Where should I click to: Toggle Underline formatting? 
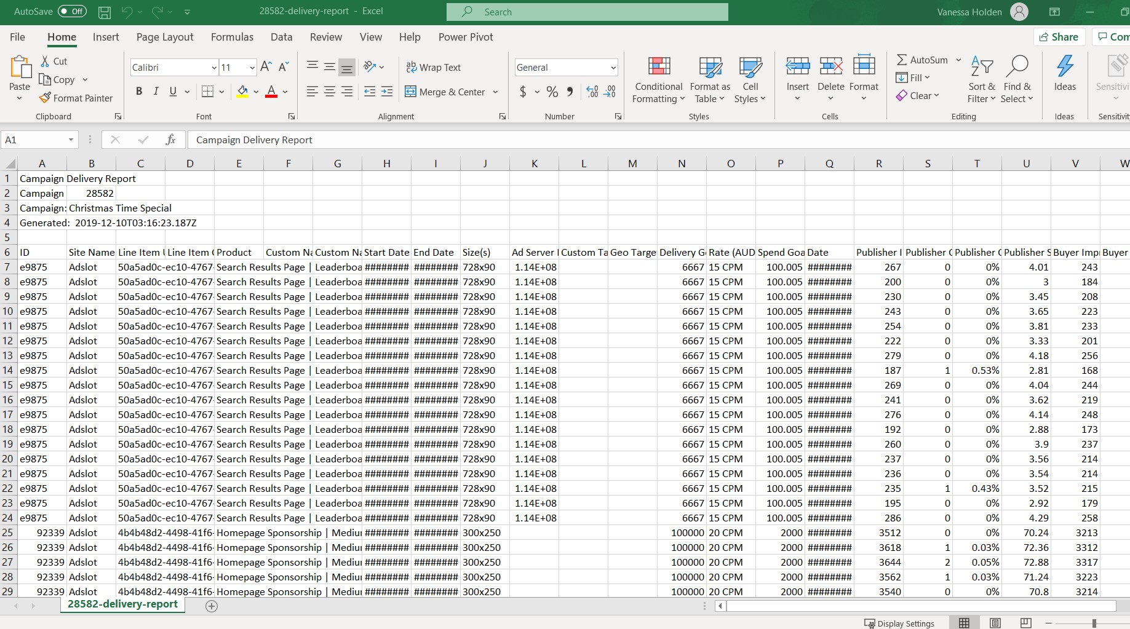point(173,92)
